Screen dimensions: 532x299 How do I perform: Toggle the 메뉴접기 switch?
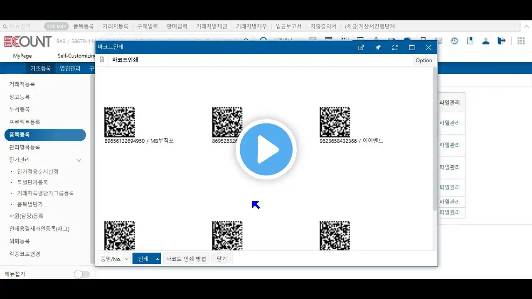click(x=82, y=274)
